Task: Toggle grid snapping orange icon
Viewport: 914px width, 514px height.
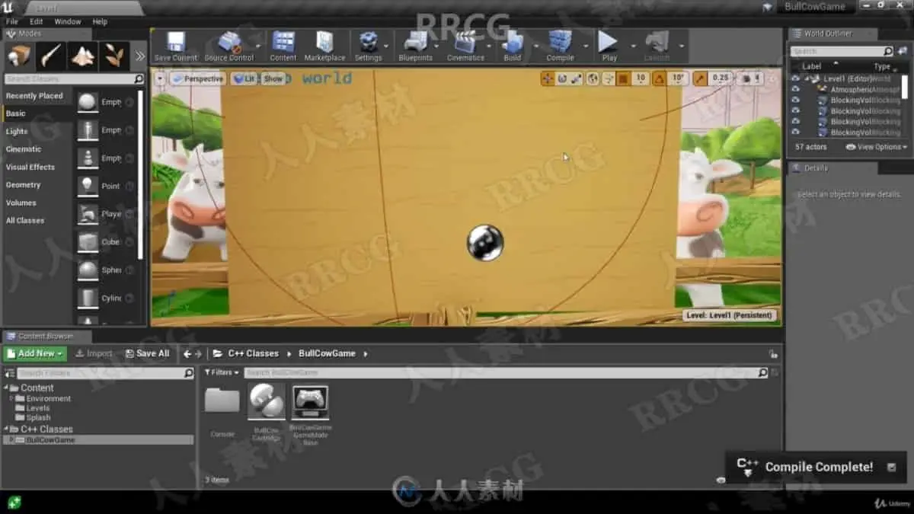Action: (623, 78)
